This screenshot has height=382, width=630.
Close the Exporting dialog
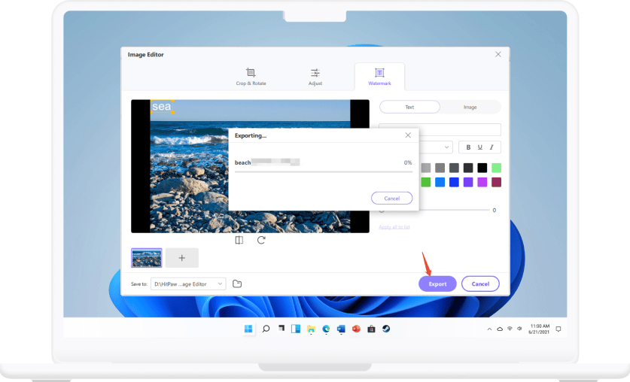[408, 135]
